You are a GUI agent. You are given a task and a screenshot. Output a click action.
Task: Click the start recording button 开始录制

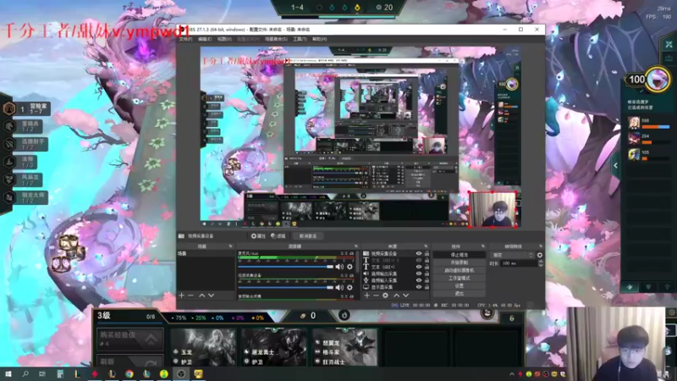[459, 262]
